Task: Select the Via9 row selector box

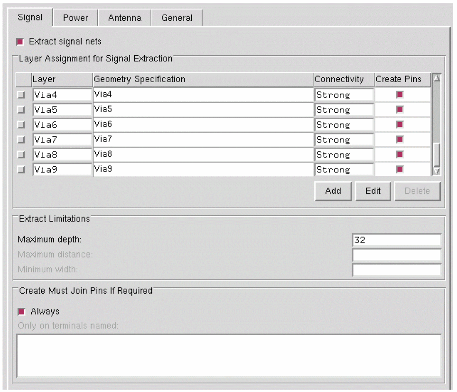Action: point(21,170)
